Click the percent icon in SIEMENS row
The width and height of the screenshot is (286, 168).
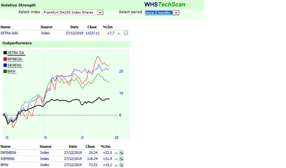tap(121, 159)
